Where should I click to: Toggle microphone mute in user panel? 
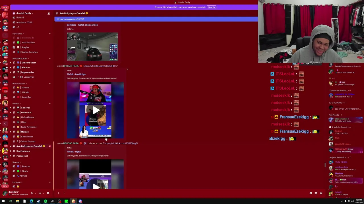pos(32,193)
